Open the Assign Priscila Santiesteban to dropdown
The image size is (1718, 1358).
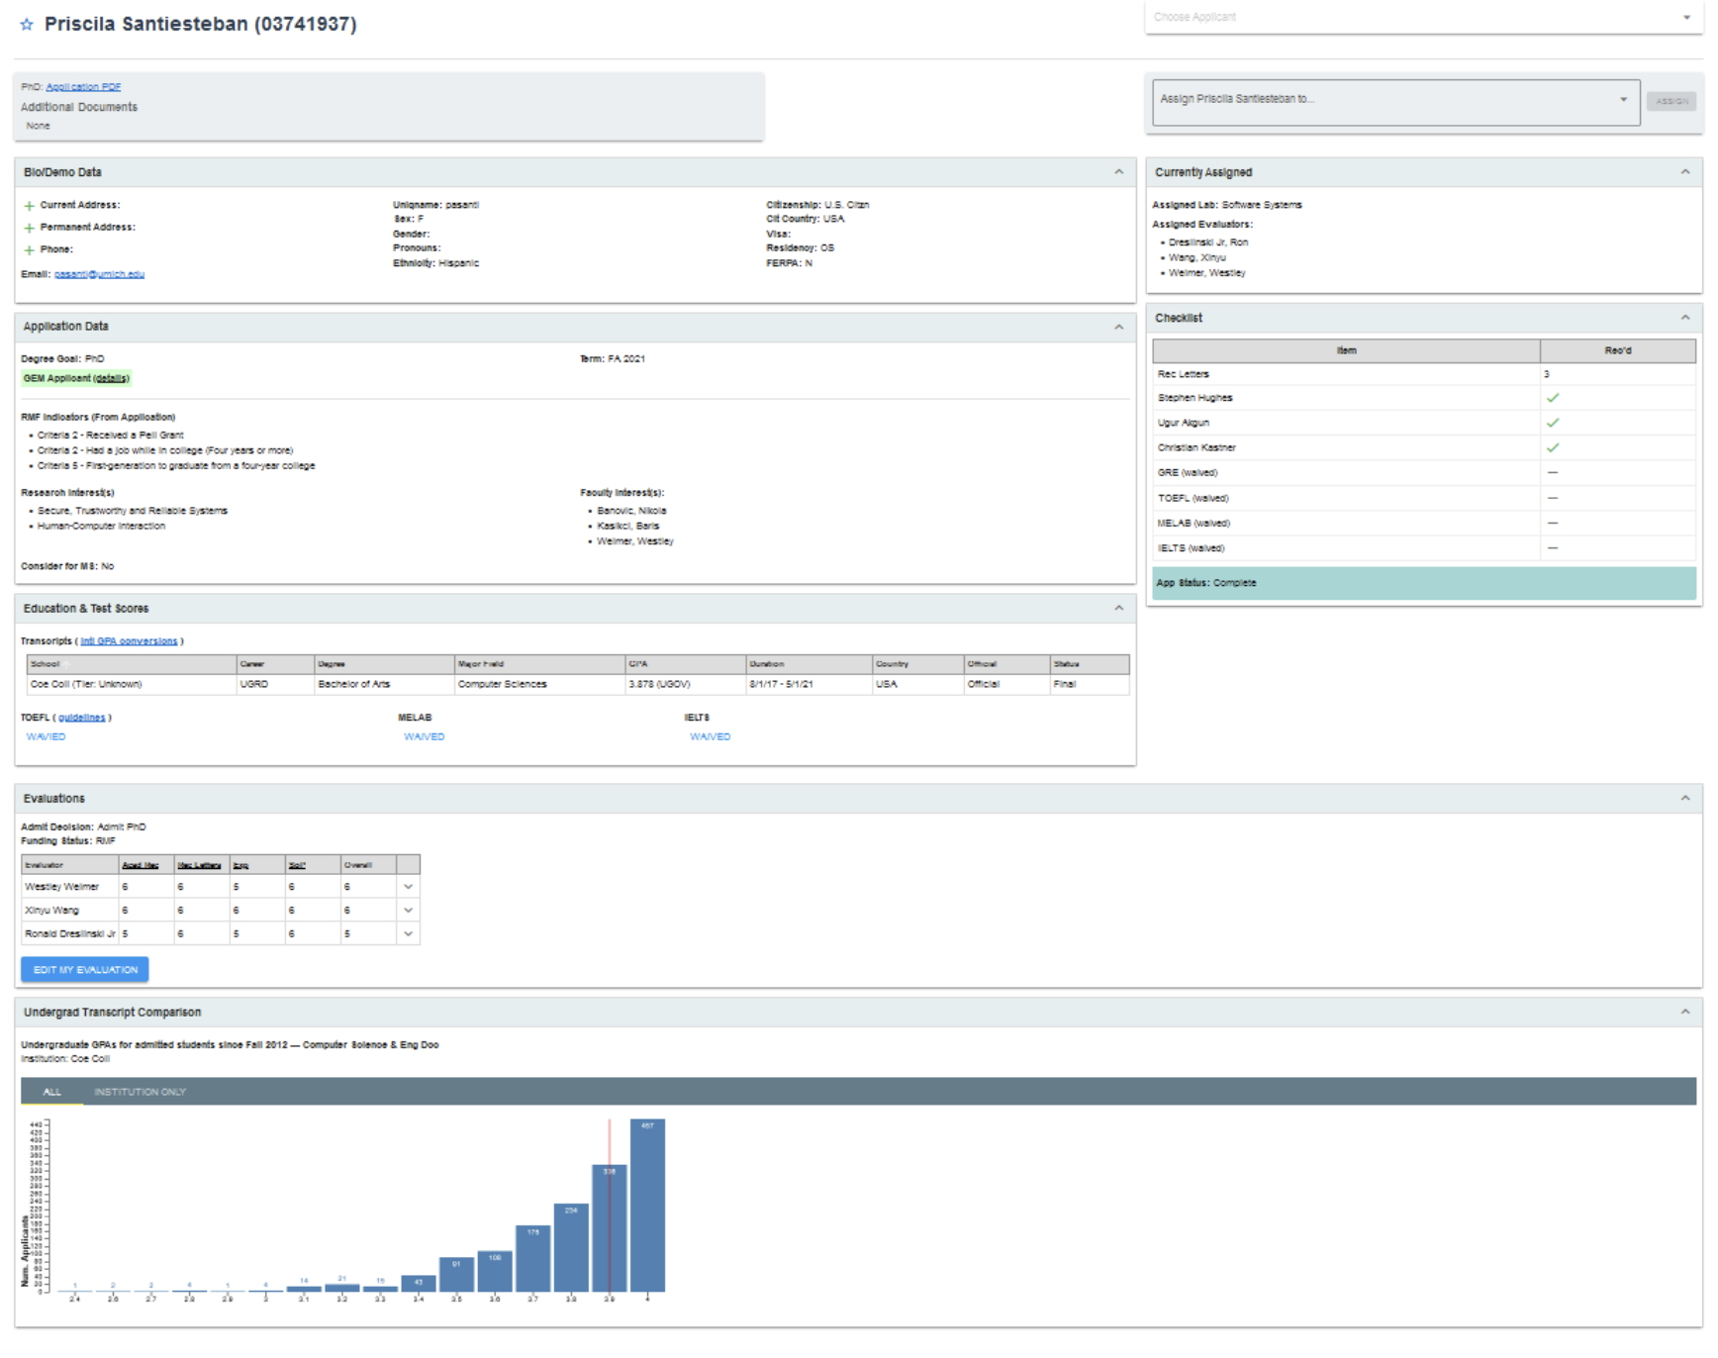tap(1395, 100)
